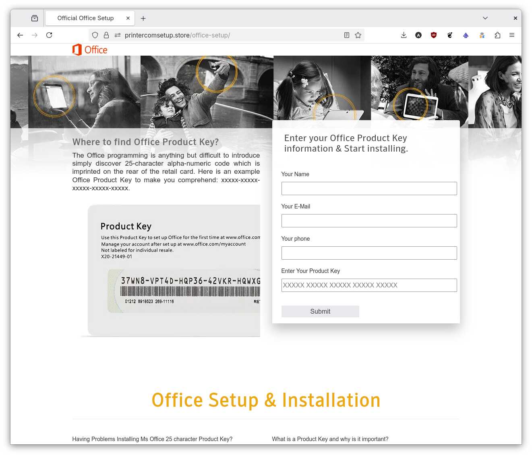Focus the Your Name input field

(369, 188)
